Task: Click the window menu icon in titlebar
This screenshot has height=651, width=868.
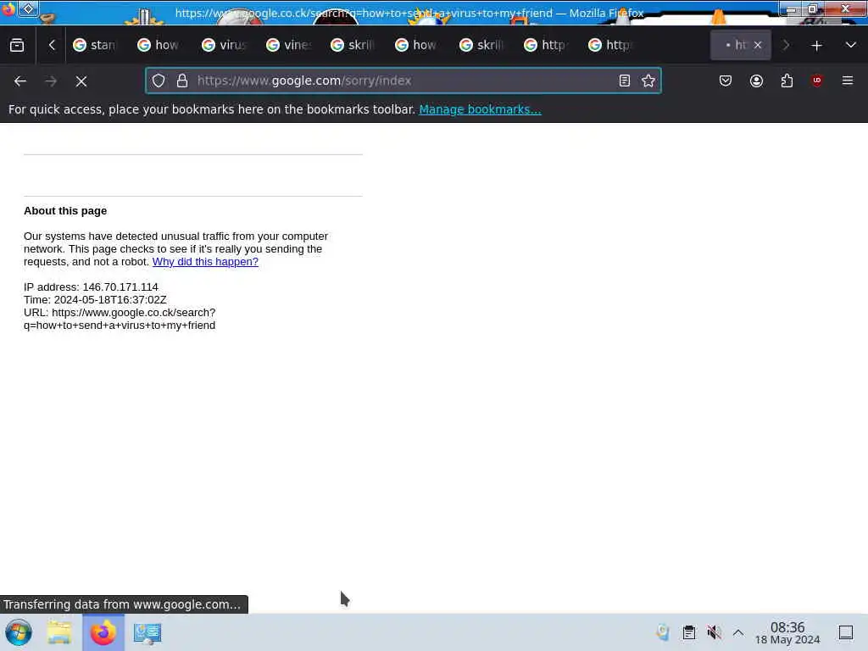Action: point(8,9)
